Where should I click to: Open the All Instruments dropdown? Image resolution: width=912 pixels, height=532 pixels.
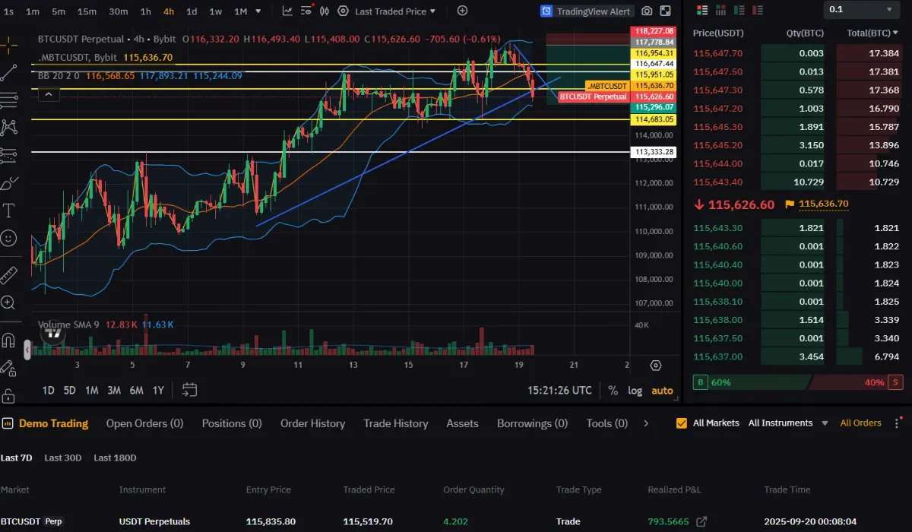click(787, 423)
